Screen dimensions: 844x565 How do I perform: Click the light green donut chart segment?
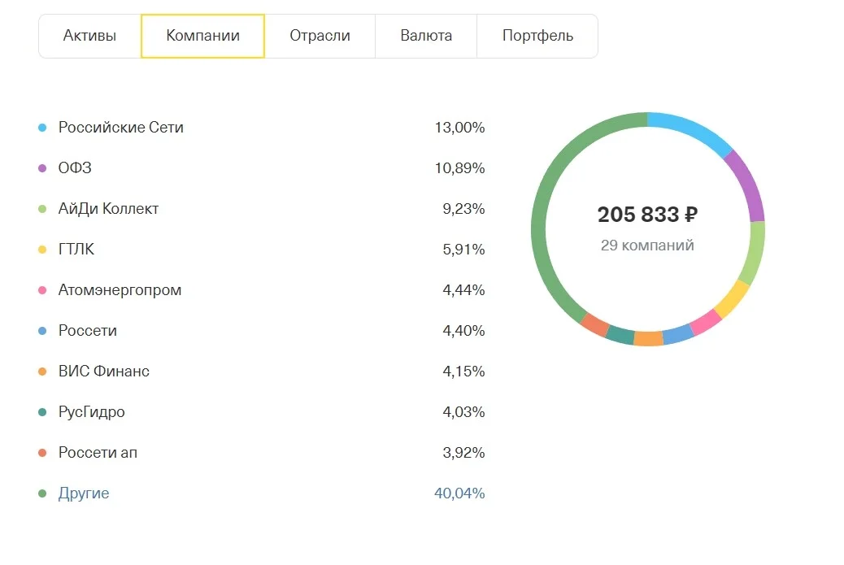754,253
